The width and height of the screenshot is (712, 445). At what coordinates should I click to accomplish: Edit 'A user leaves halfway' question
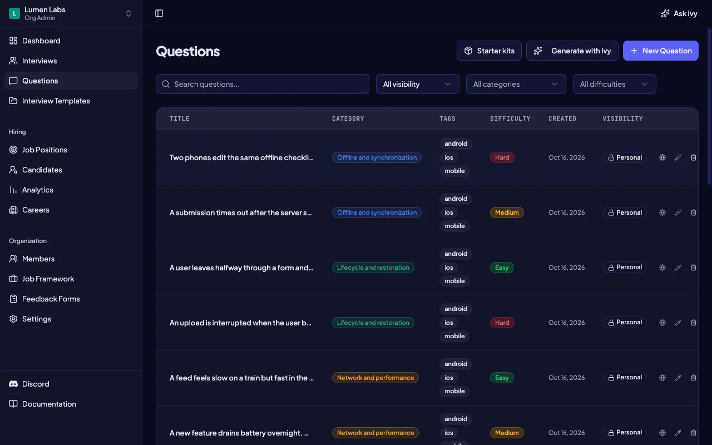tap(678, 268)
